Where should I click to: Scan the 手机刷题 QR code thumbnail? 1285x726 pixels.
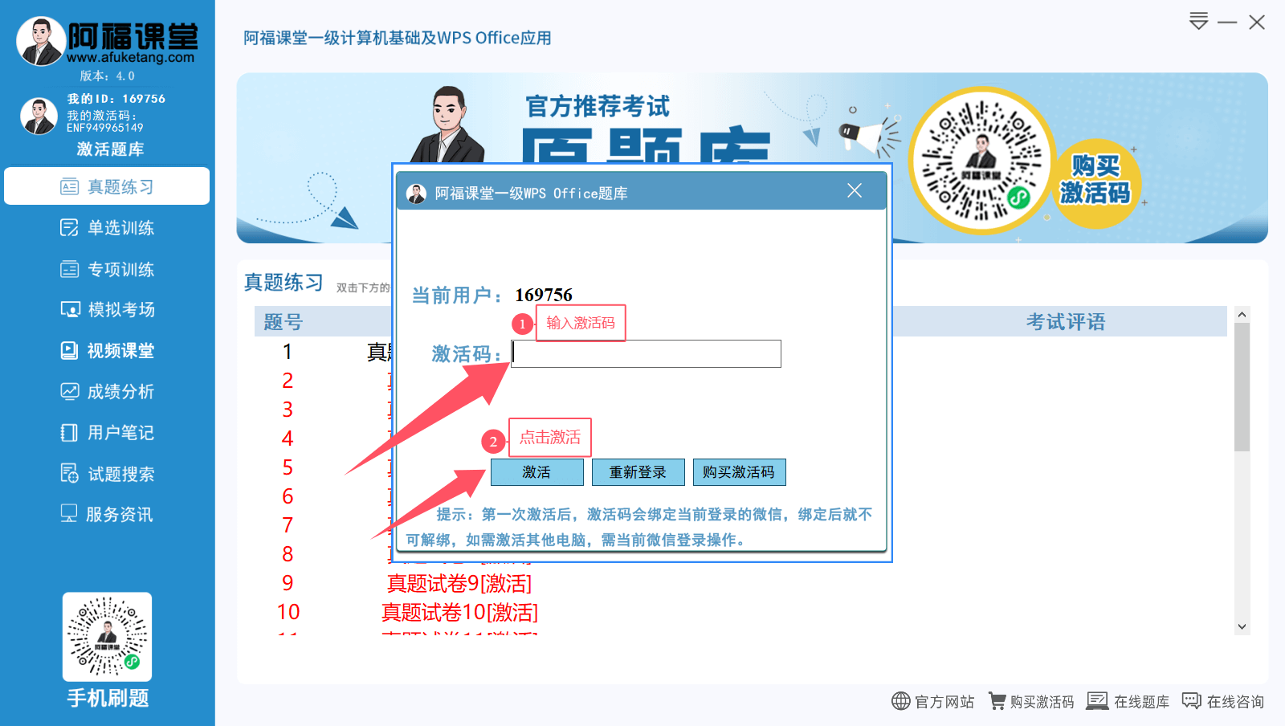pos(107,637)
